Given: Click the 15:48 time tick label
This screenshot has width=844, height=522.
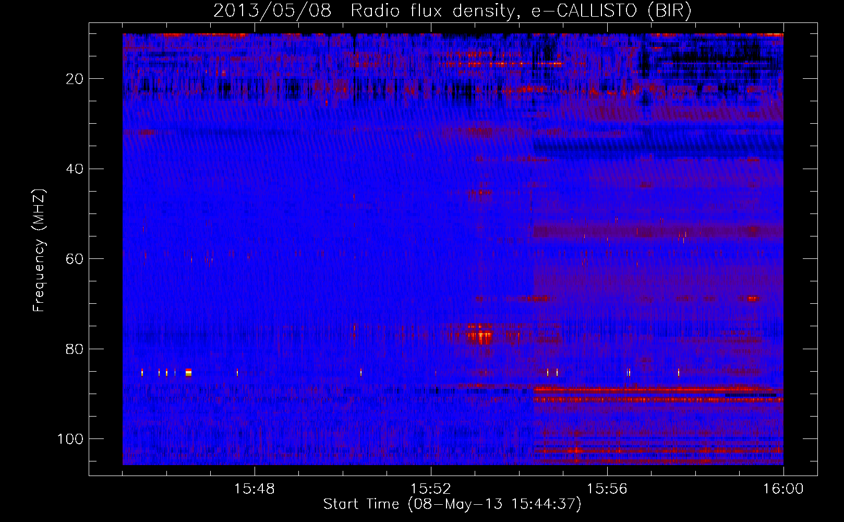Looking at the screenshot, I should pyautogui.click(x=255, y=489).
